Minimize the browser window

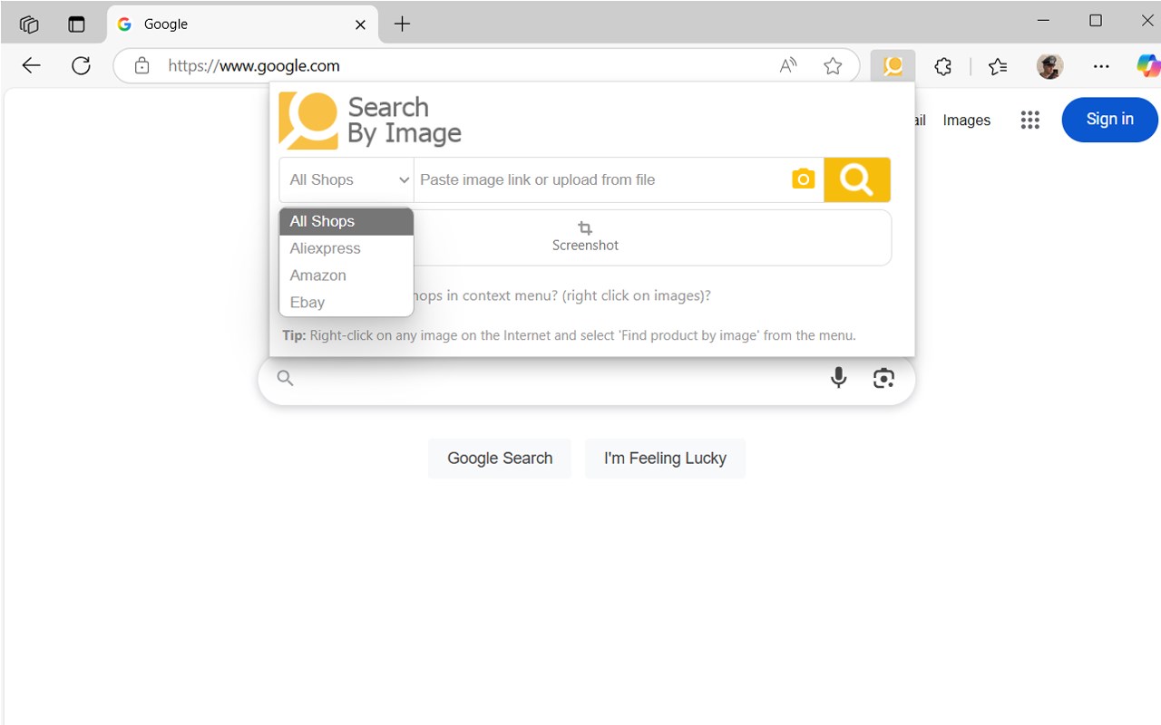point(1044,21)
